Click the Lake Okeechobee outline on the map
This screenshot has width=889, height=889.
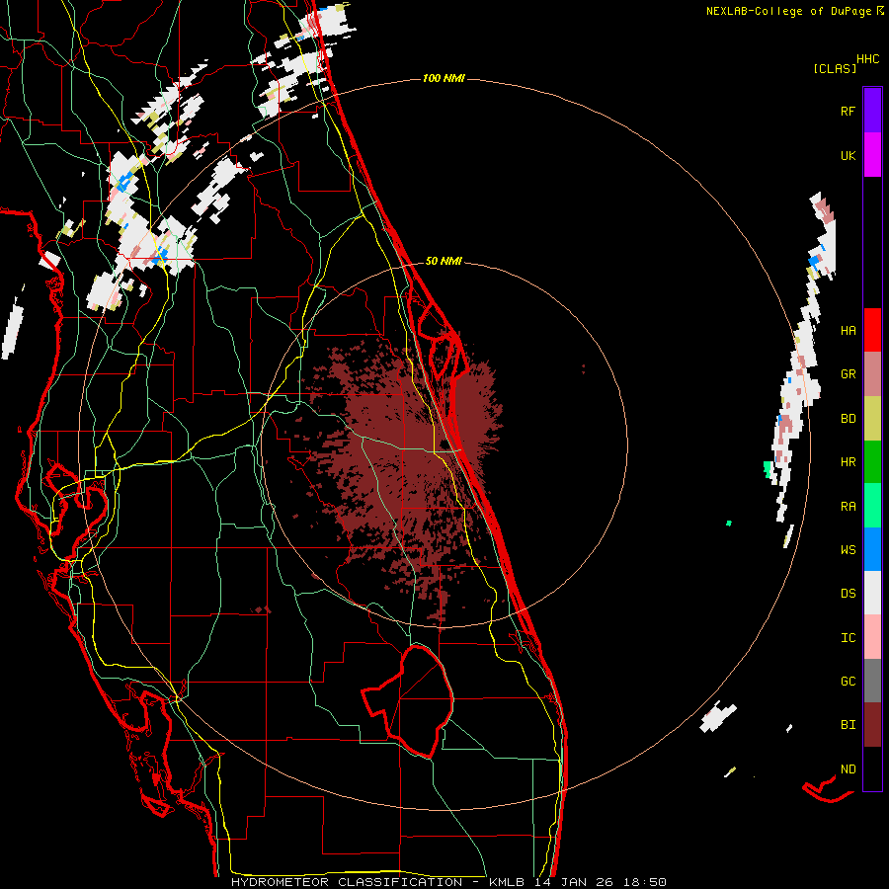[x=409, y=701]
